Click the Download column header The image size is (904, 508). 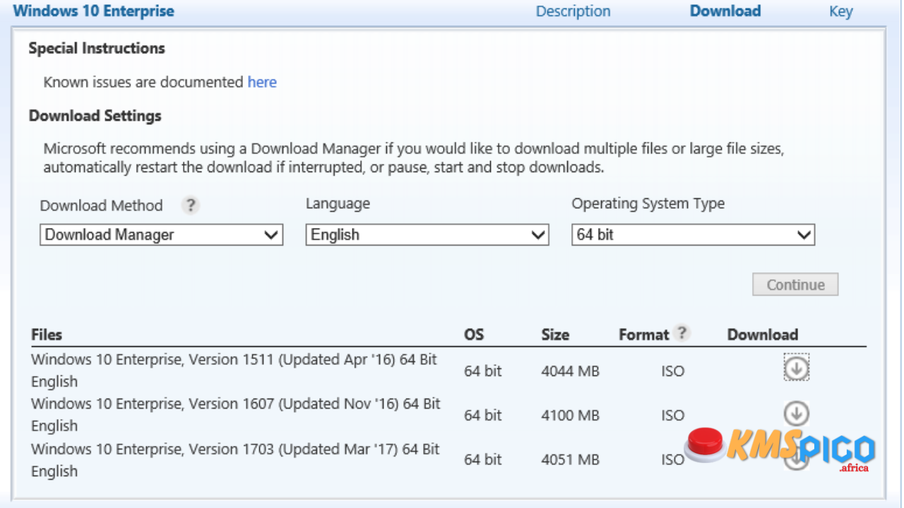[x=763, y=334]
